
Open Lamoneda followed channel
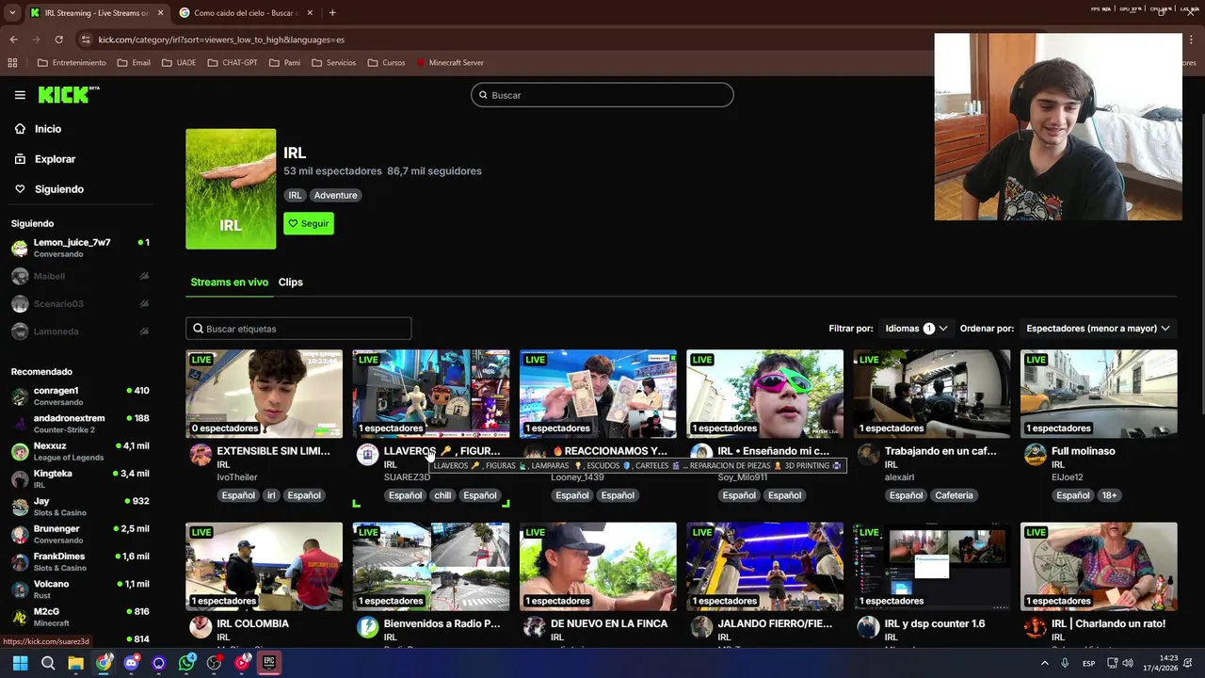click(x=80, y=331)
